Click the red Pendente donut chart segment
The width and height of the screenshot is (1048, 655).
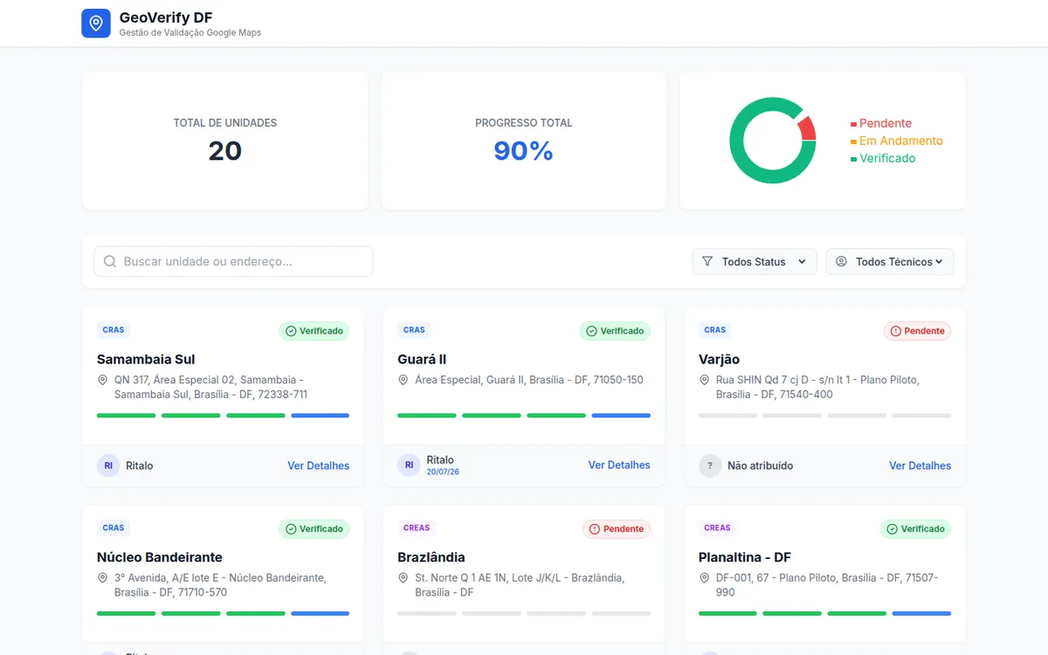click(807, 128)
